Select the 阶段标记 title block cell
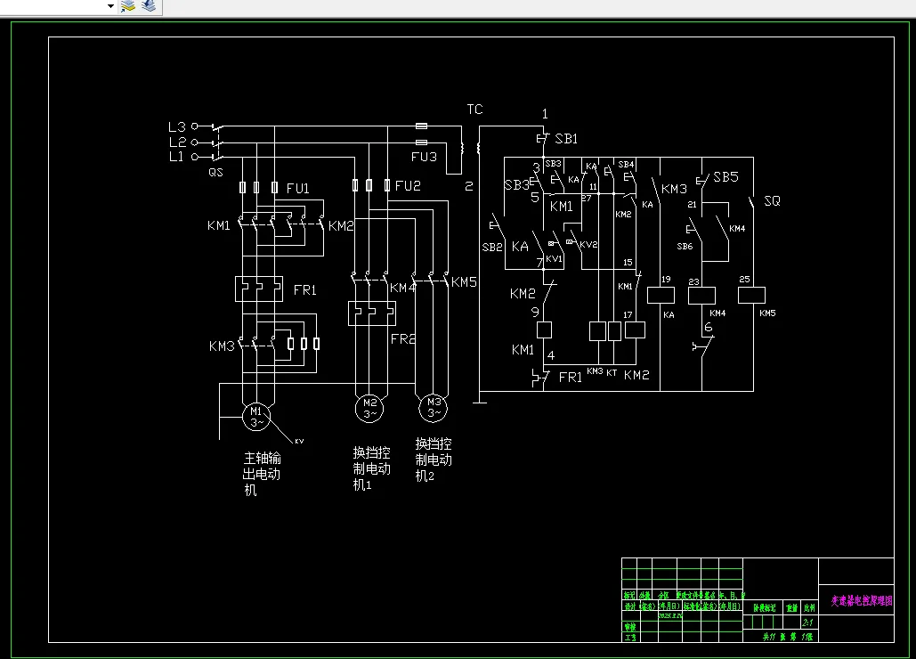The image size is (916, 659). [764, 608]
